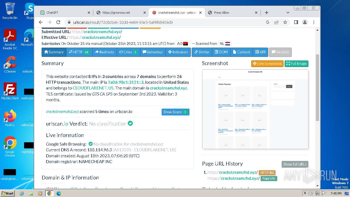
Task: Share this page icon in address bar
Action: [276, 22]
